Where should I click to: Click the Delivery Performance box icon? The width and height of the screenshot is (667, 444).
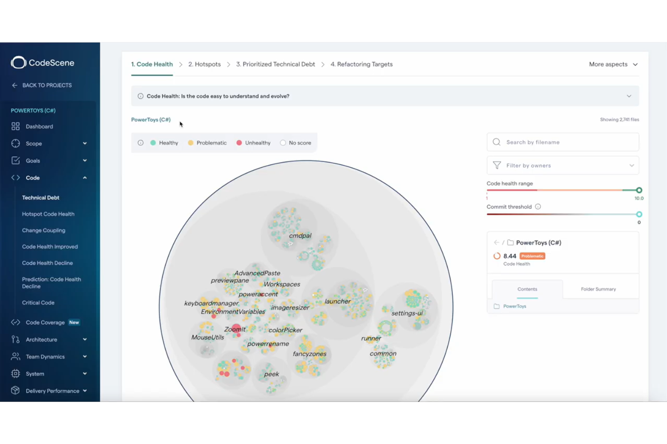(15, 390)
